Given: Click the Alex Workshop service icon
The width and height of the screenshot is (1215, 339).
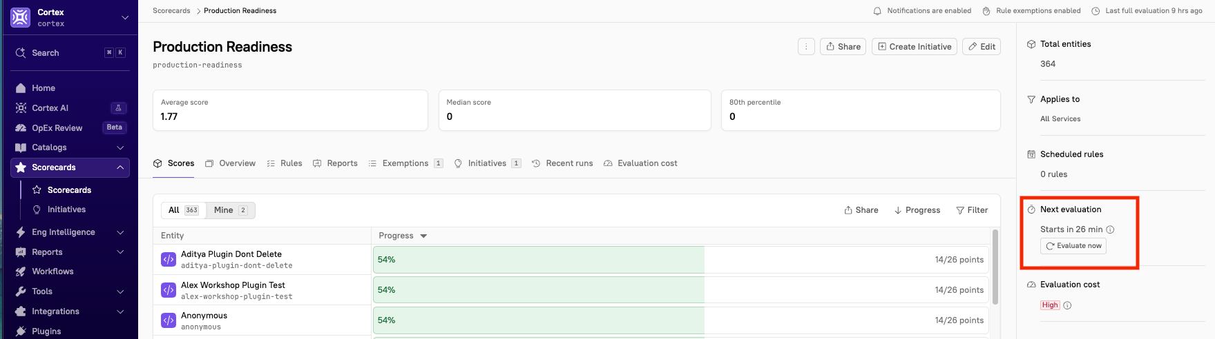Looking at the screenshot, I should 169,290.
